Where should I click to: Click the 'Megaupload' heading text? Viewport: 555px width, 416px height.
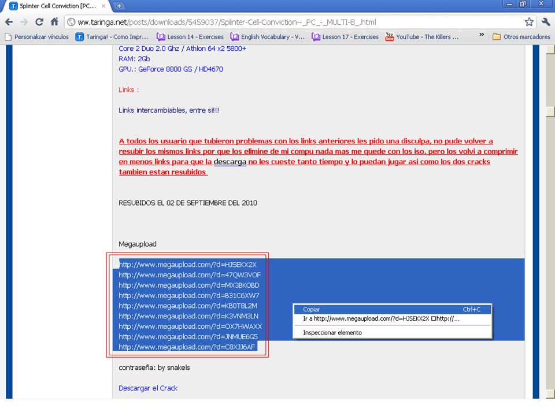click(138, 244)
